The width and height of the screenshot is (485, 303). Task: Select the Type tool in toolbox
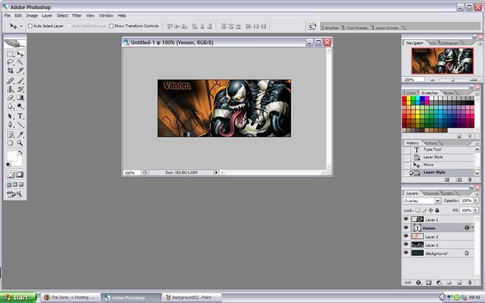tap(20, 116)
